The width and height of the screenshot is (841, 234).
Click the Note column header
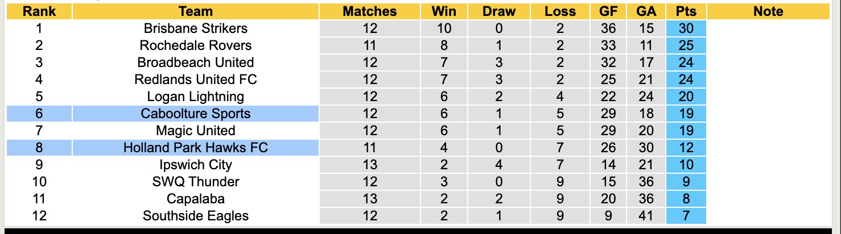[768, 11]
